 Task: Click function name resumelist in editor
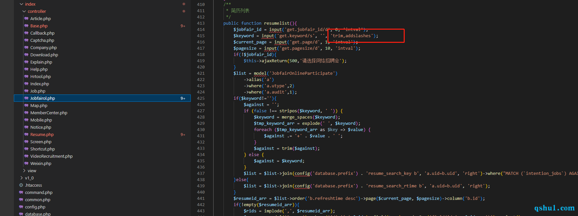tap(277, 23)
